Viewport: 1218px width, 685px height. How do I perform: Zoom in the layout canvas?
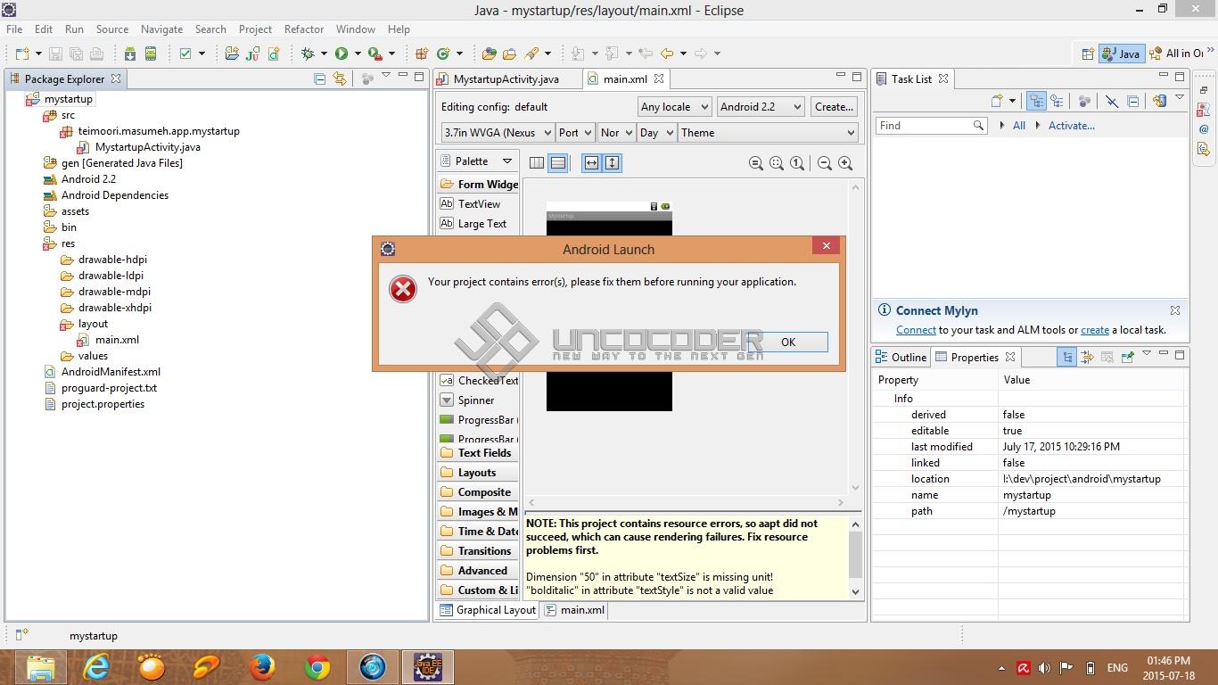pos(845,163)
